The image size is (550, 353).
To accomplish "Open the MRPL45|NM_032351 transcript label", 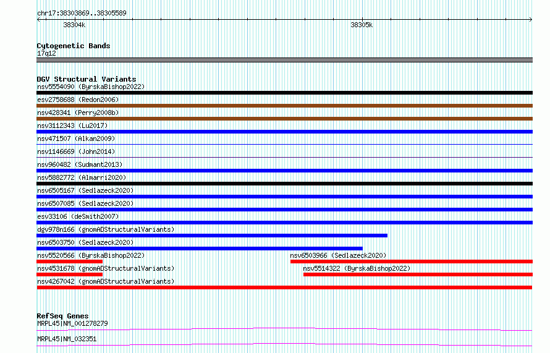I will click(67, 339).
